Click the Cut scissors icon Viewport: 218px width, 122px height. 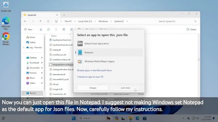(41, 29)
